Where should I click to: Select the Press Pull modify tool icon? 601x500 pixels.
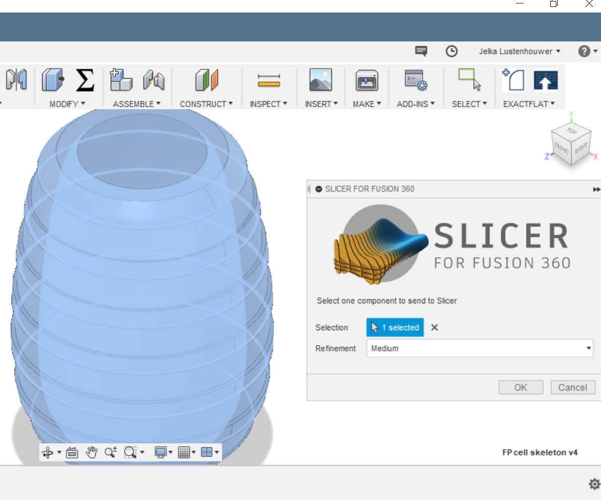[53, 80]
